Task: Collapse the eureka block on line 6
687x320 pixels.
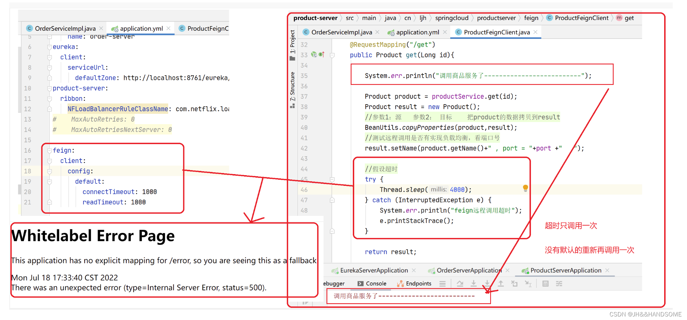Action: point(50,47)
